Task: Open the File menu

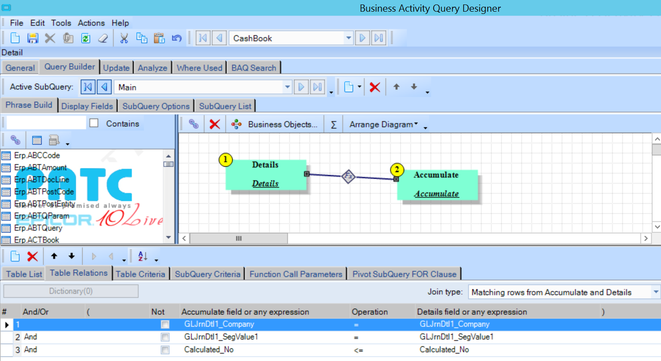Action: 17,23
